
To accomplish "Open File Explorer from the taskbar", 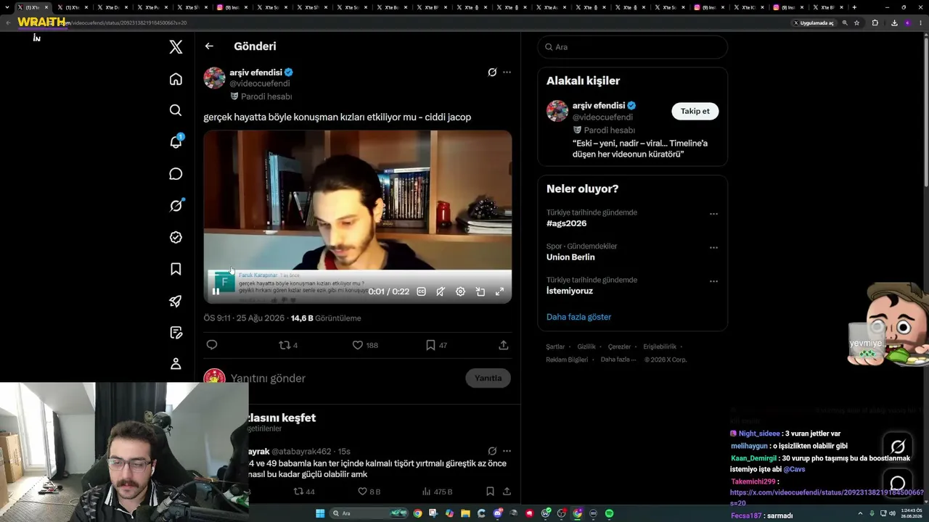I will pyautogui.click(x=465, y=513).
